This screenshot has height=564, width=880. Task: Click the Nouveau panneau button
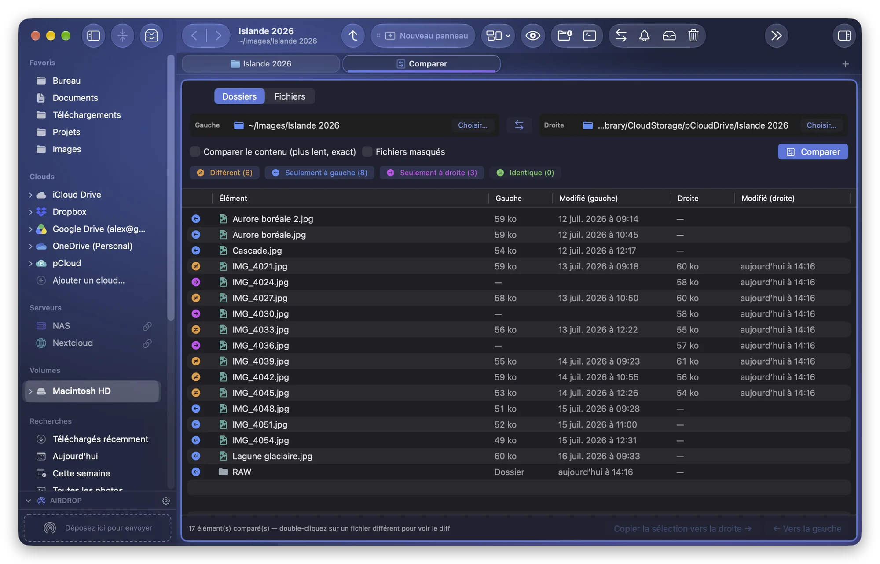[423, 36]
